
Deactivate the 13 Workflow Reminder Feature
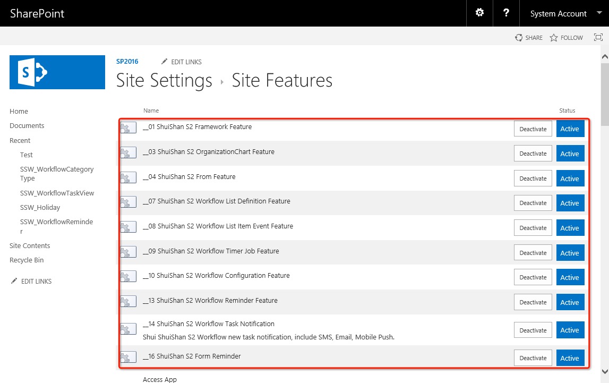click(533, 302)
